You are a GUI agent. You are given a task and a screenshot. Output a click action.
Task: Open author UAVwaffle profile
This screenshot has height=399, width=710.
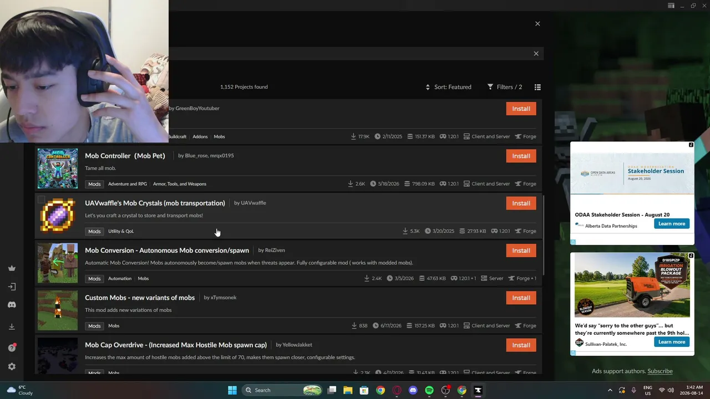[253, 203]
